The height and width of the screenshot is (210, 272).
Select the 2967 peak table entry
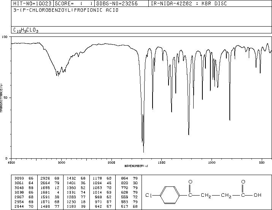[x=24, y=197]
